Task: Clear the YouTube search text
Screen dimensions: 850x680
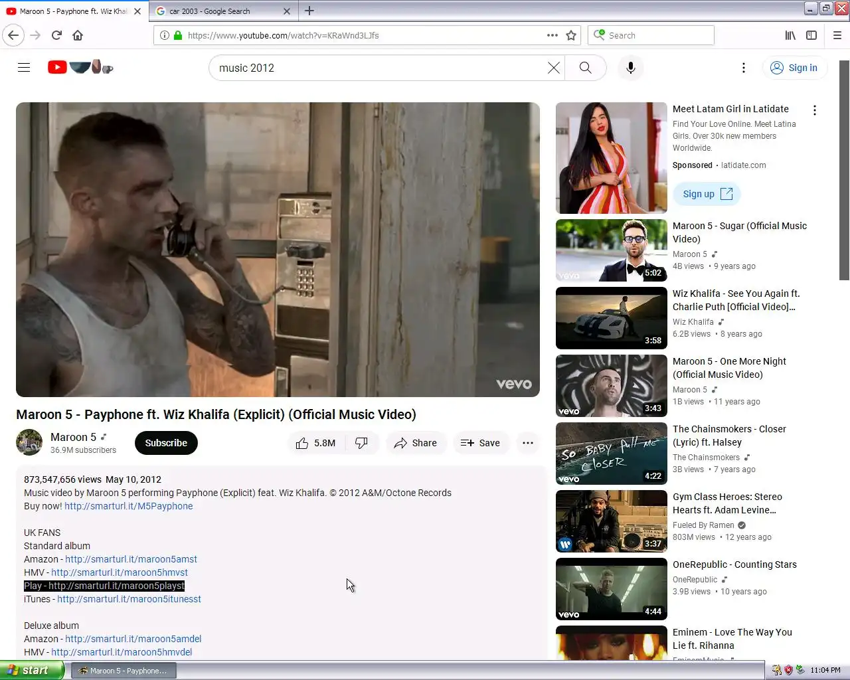Action: point(554,68)
